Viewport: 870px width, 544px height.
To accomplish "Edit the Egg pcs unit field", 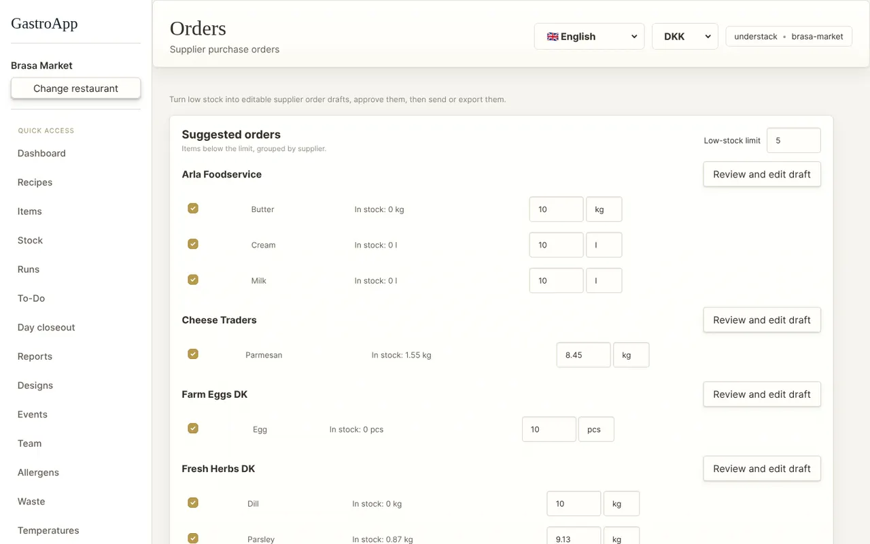I will tap(596, 429).
